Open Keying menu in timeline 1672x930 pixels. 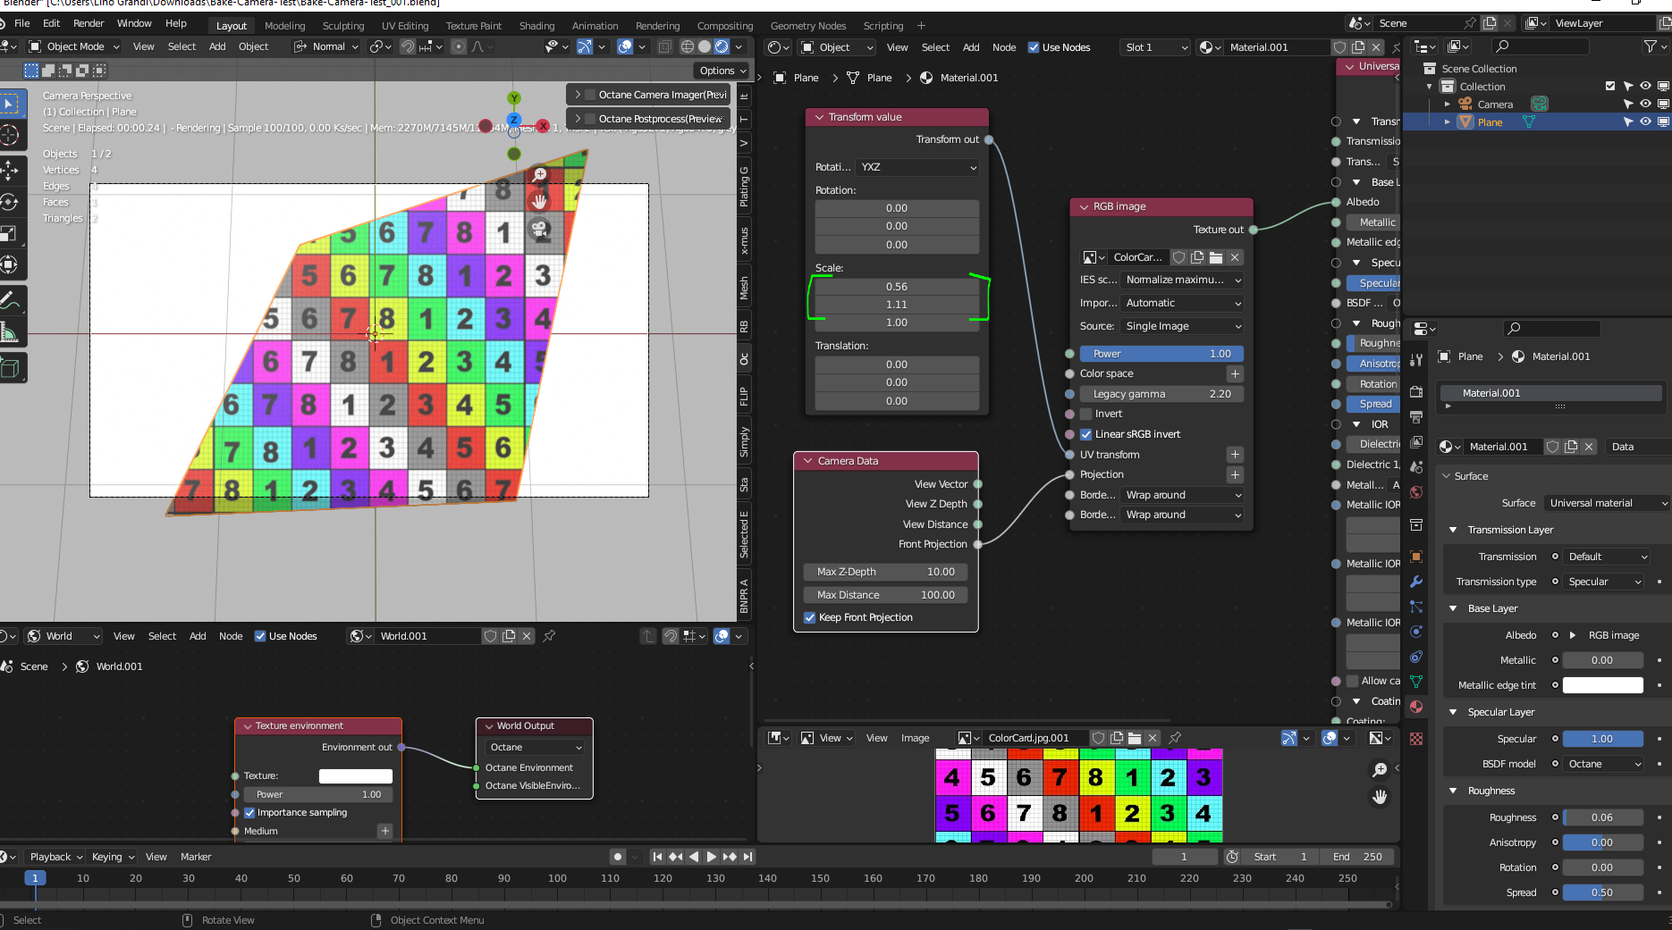coord(113,857)
